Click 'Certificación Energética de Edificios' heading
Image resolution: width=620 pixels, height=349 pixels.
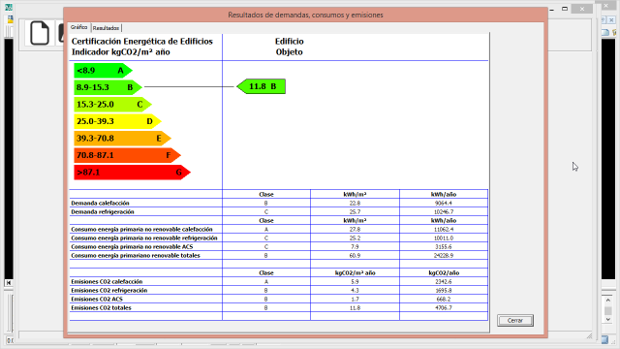142,42
